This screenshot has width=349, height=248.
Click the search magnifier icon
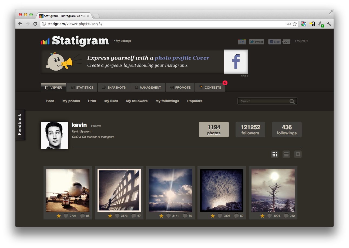pos(292,101)
